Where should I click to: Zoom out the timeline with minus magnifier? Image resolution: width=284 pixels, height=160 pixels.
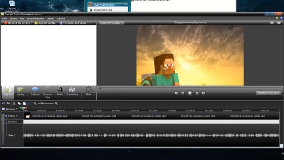(35, 103)
